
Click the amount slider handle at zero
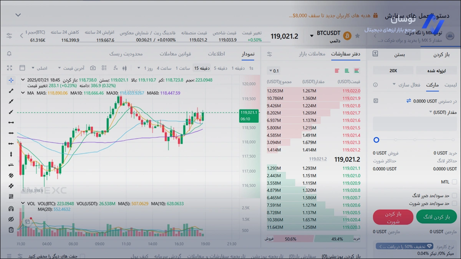(376, 140)
